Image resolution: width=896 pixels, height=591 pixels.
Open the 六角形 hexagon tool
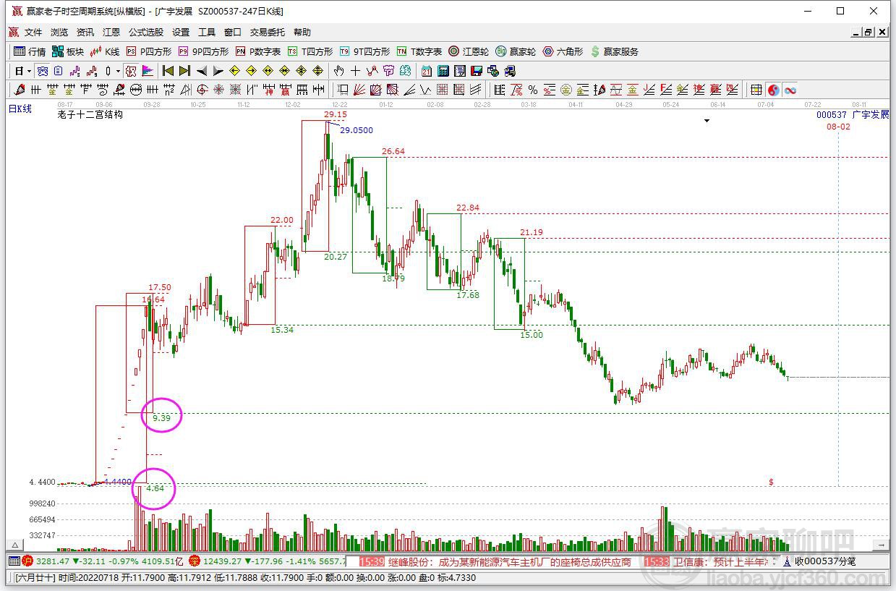point(563,51)
